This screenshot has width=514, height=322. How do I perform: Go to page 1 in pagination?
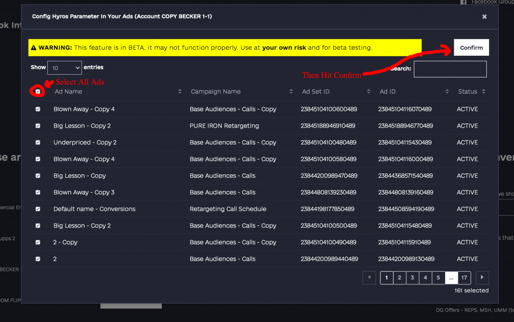(387, 278)
